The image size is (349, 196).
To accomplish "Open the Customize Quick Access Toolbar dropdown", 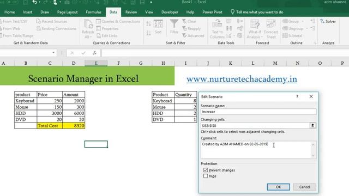I will (x=151, y=2).
